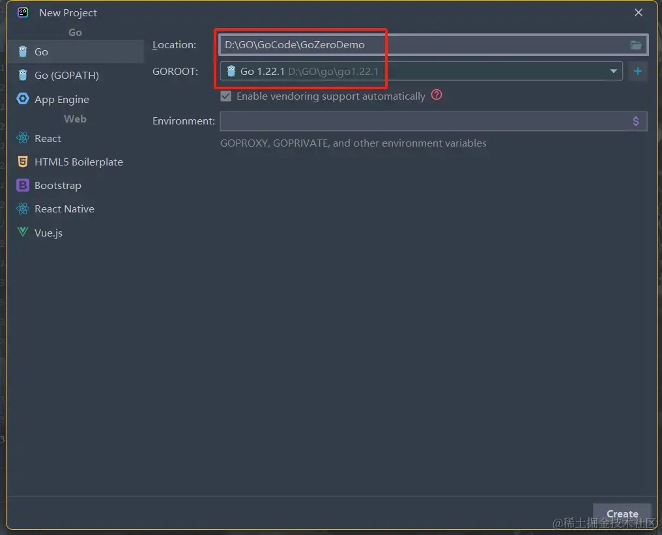This screenshot has height=535, width=662.
Task: Click the React atom icon
Action: pos(23,138)
